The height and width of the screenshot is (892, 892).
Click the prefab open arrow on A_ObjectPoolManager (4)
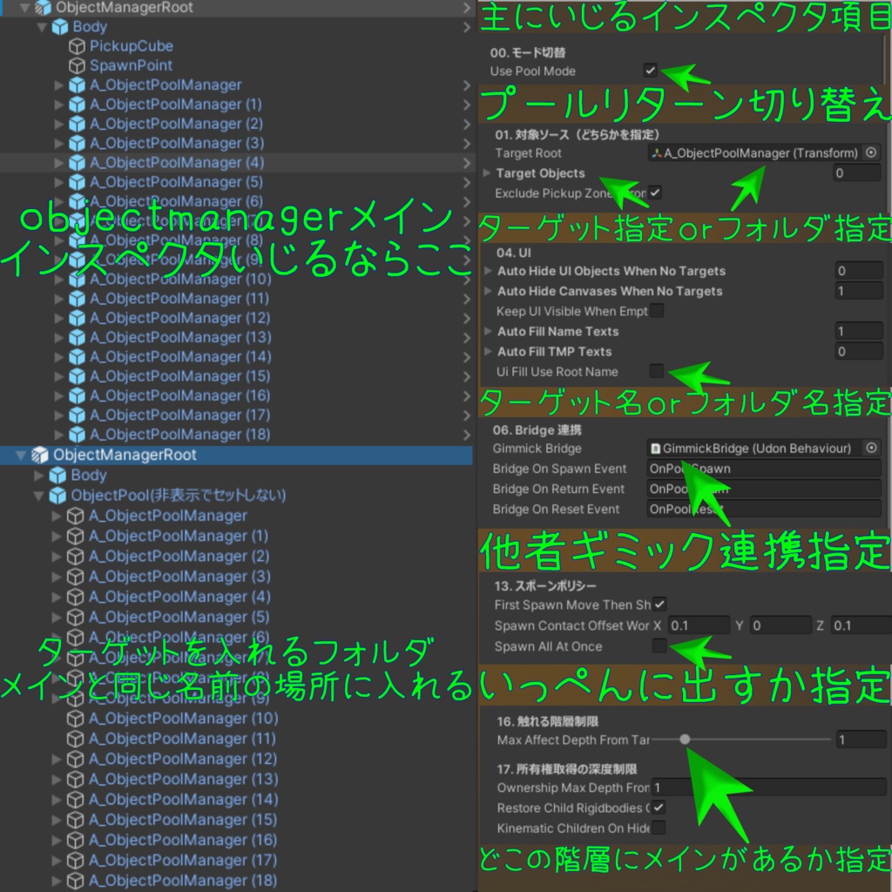pos(469,162)
